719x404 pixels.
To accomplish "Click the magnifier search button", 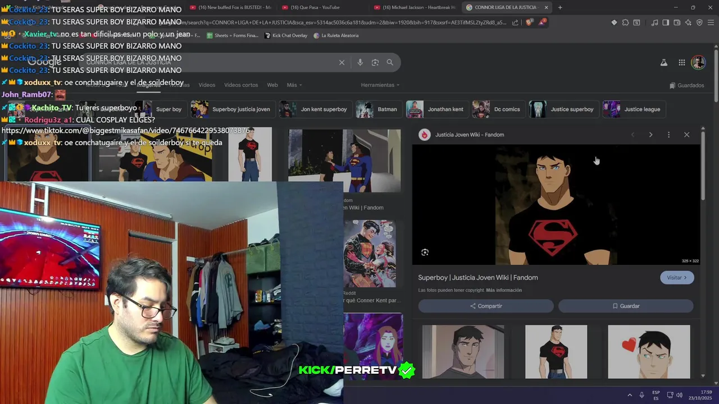I will point(390,62).
